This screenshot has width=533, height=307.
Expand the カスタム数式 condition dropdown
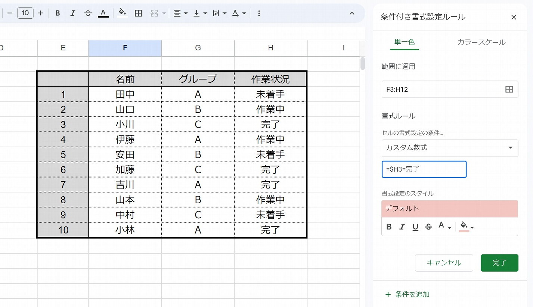[x=450, y=148]
